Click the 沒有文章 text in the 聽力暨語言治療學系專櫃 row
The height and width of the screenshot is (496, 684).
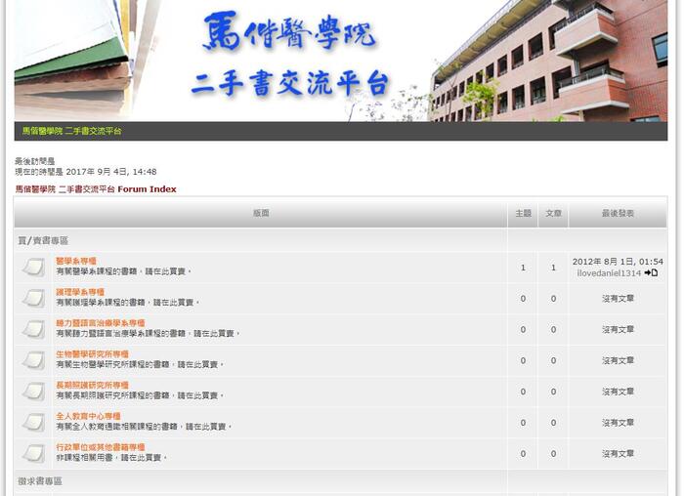618,329
